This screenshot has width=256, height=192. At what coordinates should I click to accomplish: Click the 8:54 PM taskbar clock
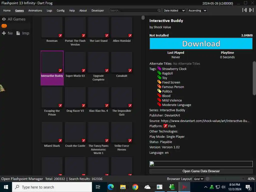coord(235,187)
